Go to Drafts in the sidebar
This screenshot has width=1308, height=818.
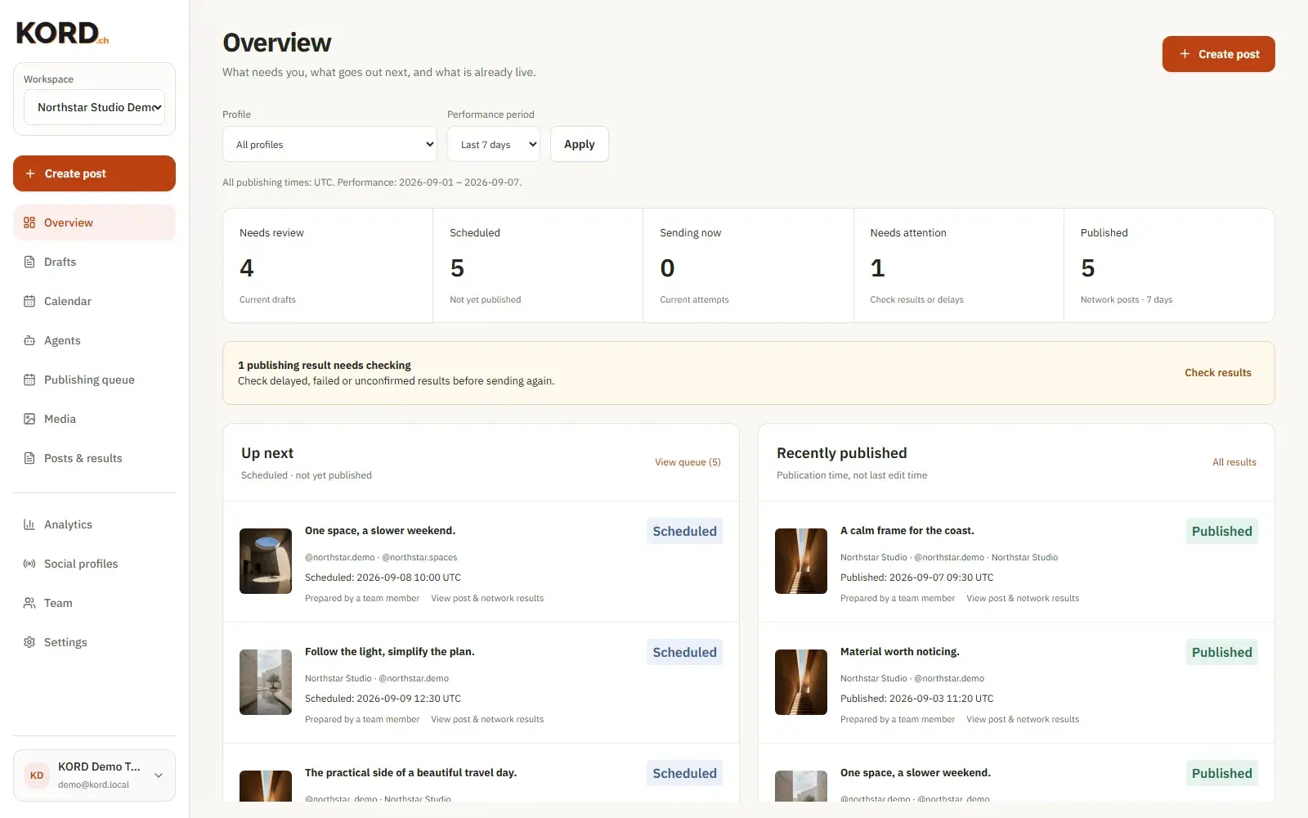(94, 262)
